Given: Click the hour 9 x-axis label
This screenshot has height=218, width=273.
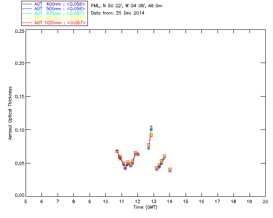Looking at the screenshot, I should coord(90,201).
